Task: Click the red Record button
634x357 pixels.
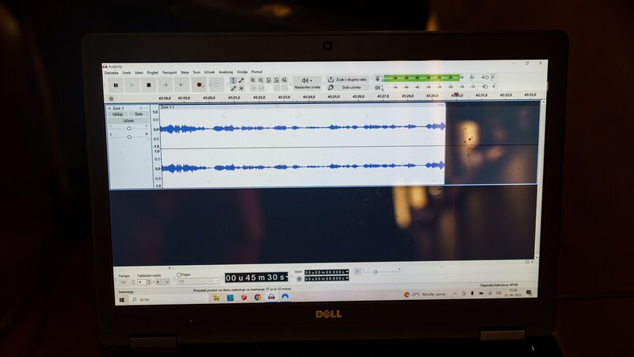Action: point(200,85)
